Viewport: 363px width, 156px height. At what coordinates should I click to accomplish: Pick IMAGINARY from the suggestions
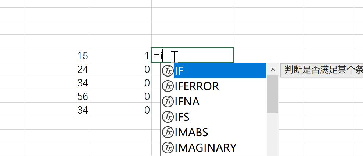(206, 148)
